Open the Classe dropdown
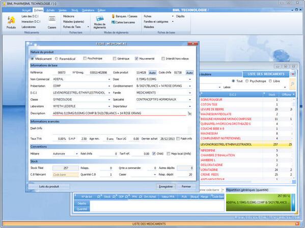Screen dimensions: 305x228 pyautogui.click(x=109, y=100)
